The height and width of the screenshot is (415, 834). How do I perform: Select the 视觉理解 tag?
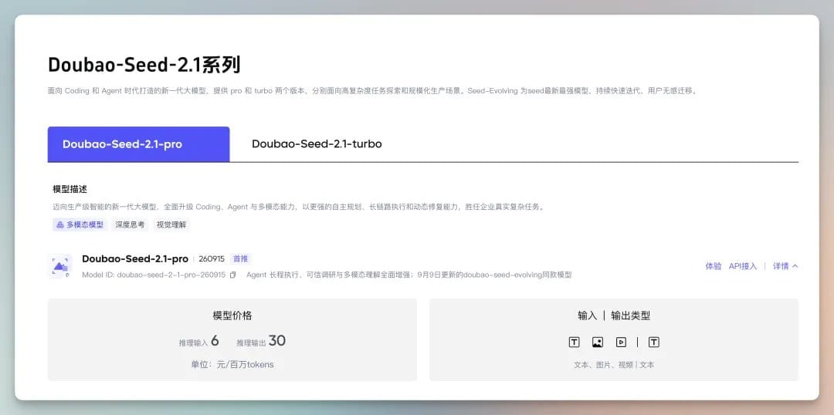[171, 224]
